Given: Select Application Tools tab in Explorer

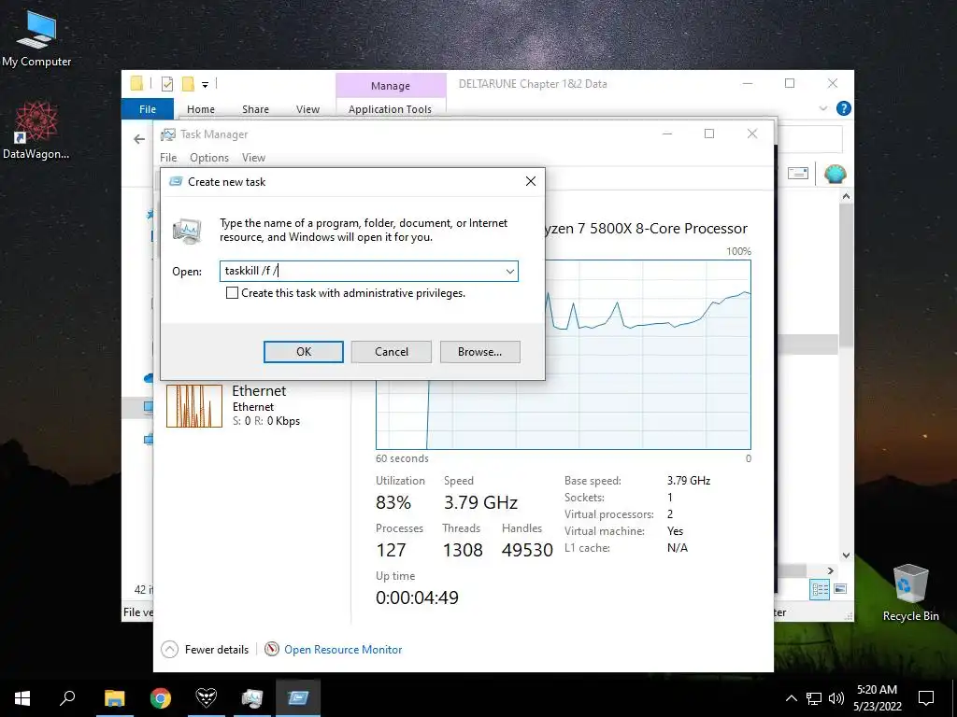Looking at the screenshot, I should (390, 109).
